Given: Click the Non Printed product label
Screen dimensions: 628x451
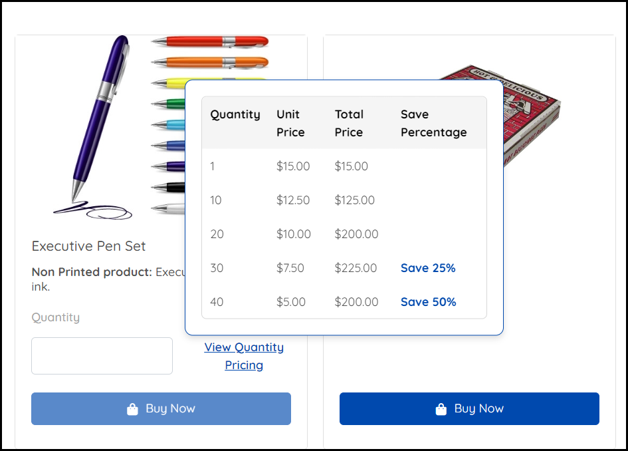Looking at the screenshot, I should (x=92, y=272).
